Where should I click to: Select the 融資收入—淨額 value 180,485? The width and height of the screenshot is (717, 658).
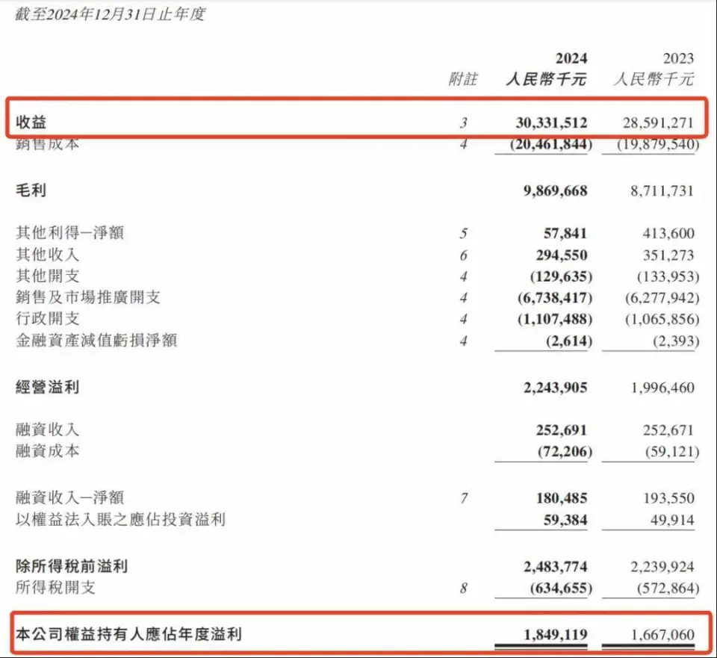(x=562, y=497)
